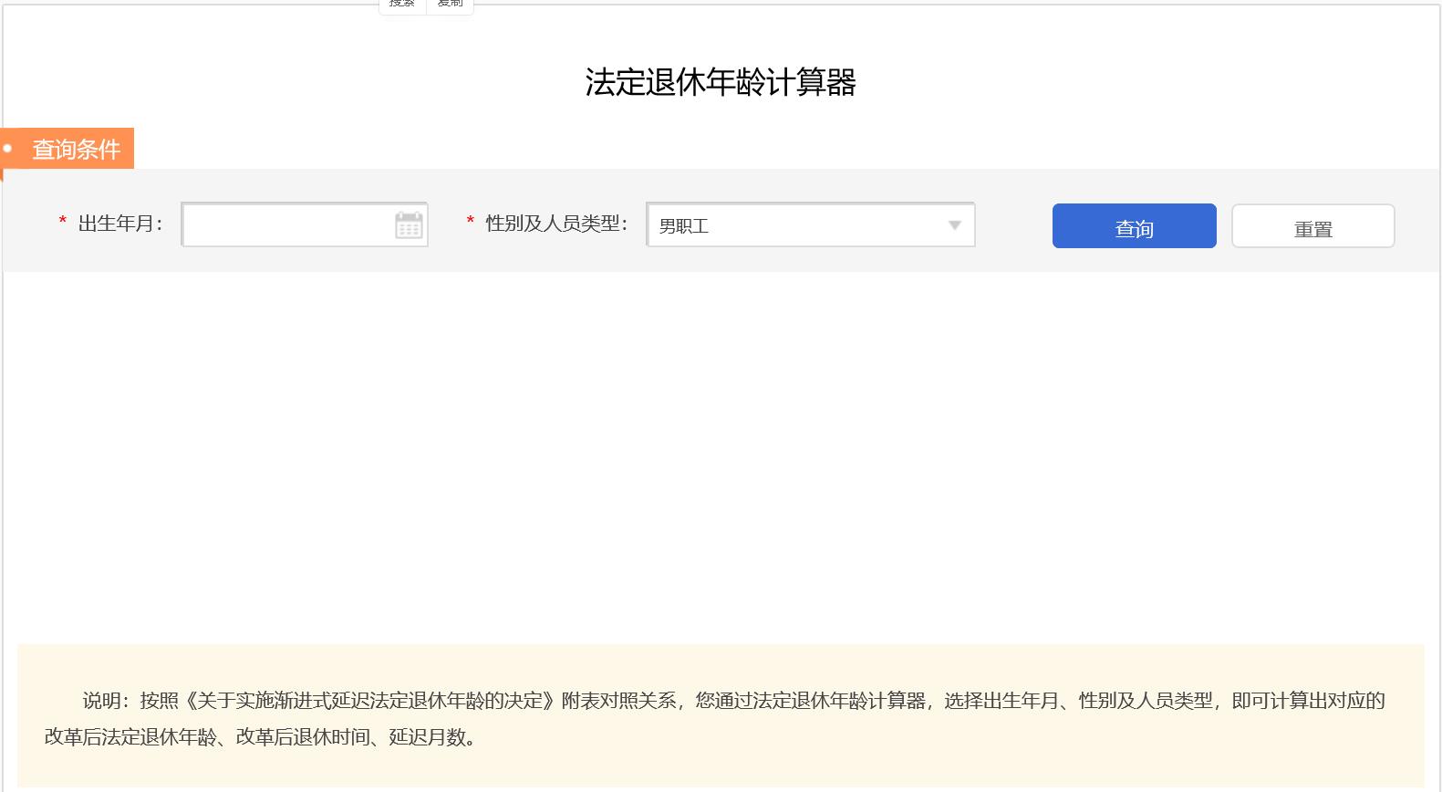Focus the 出生年月 date input field
The image size is (1442, 792).
(287, 225)
